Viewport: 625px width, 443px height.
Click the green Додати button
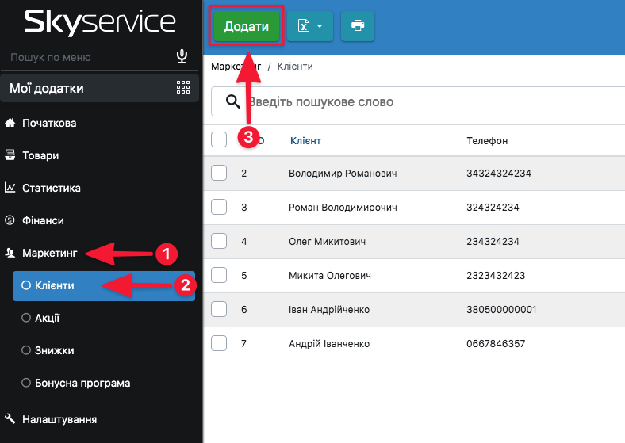247,26
